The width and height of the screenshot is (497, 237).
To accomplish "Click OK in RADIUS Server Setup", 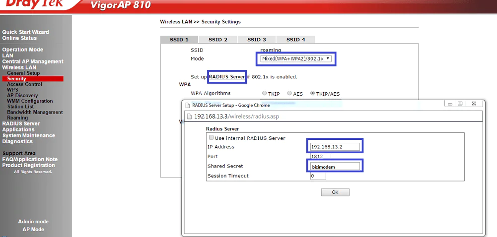I will (x=335, y=192).
